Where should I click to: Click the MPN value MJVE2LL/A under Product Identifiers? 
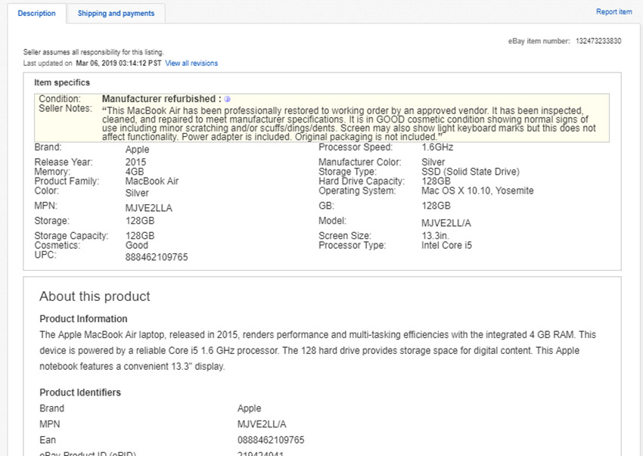click(262, 424)
